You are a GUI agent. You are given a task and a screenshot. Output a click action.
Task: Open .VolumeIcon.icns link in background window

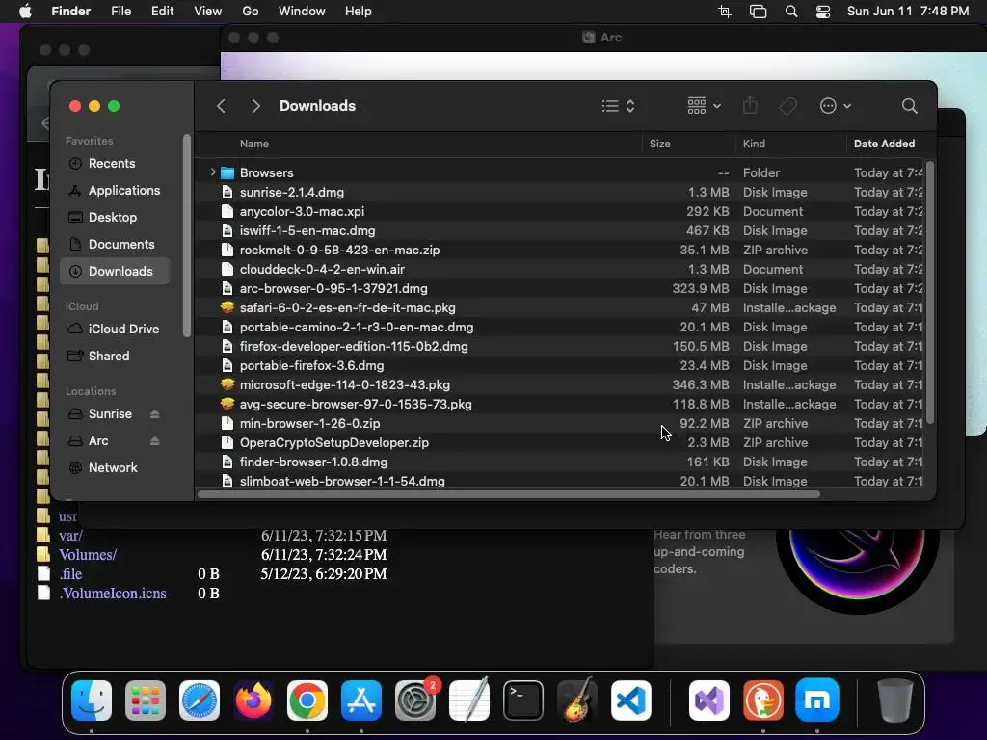pyautogui.click(x=113, y=594)
